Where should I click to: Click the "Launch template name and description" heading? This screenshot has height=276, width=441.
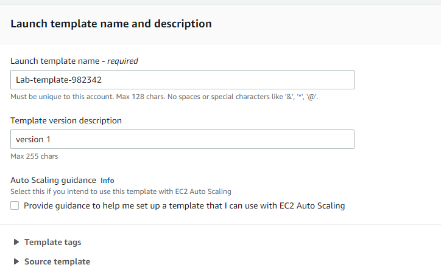pyautogui.click(x=111, y=24)
